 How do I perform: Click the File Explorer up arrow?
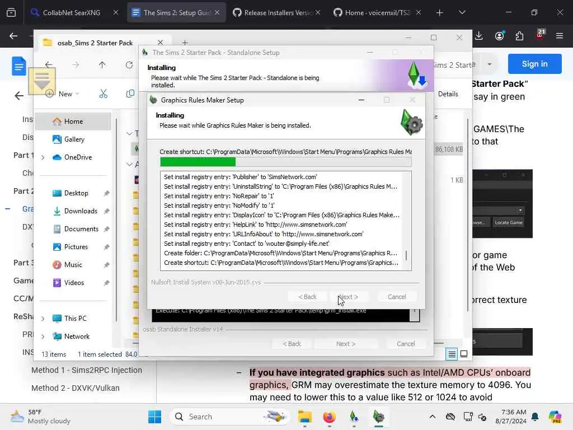[x=102, y=65]
